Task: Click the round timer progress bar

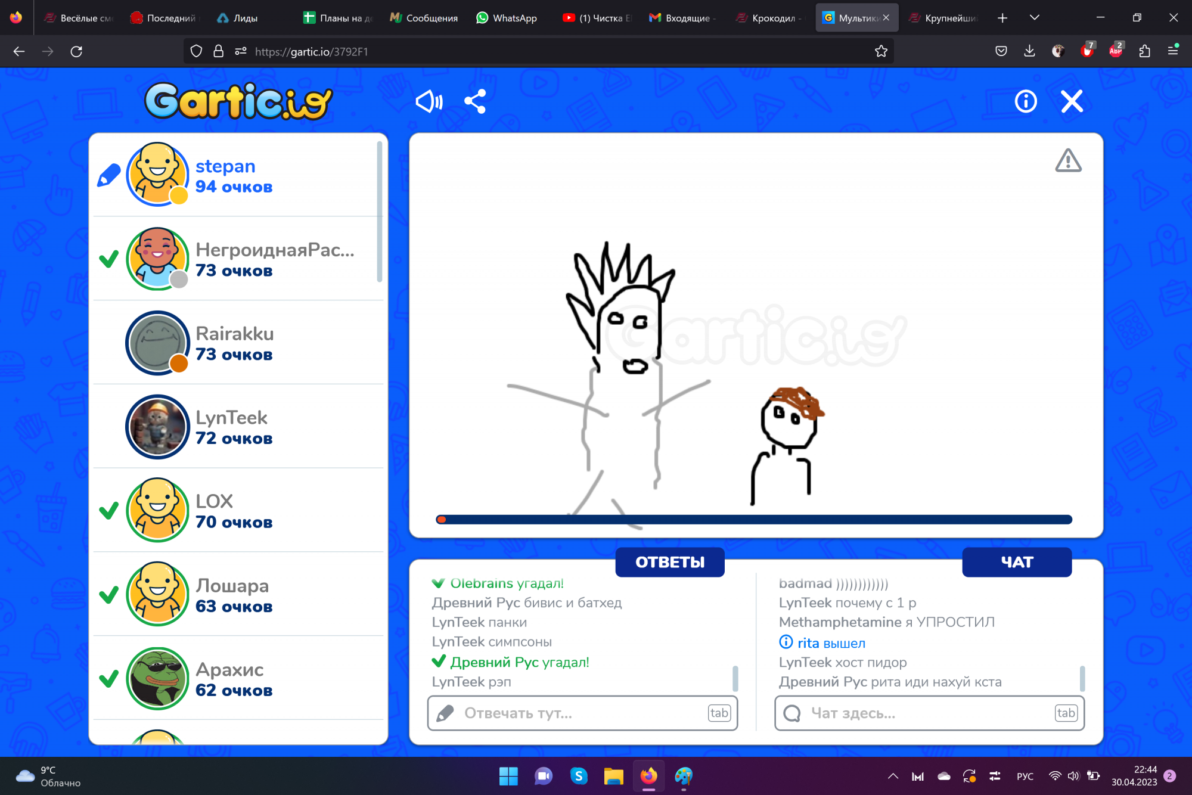Action: [x=754, y=520]
